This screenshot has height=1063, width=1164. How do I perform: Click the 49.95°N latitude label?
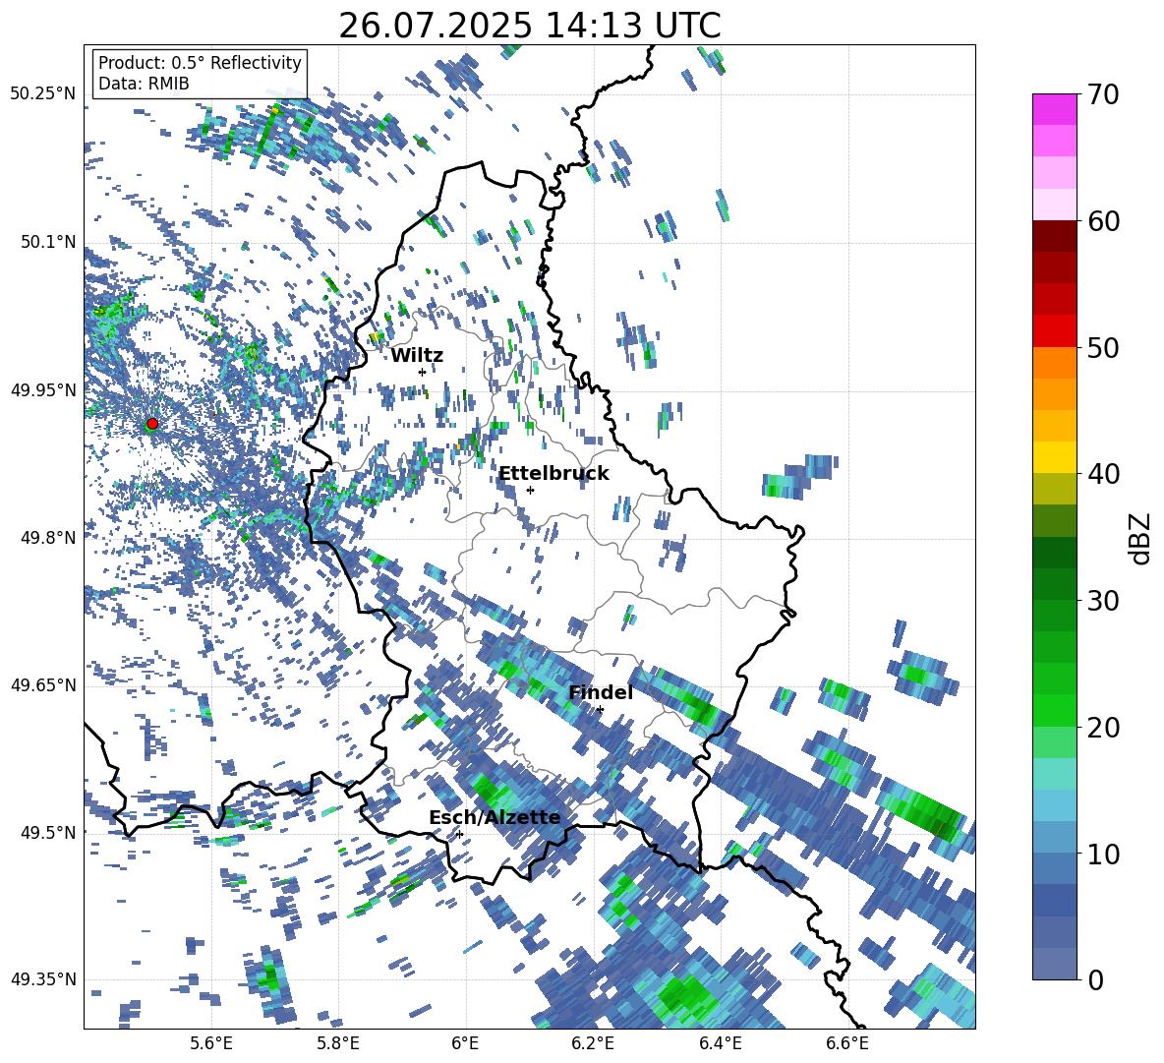43,389
